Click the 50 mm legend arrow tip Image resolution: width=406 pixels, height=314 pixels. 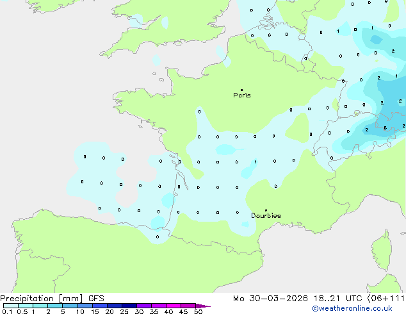pos(203,306)
